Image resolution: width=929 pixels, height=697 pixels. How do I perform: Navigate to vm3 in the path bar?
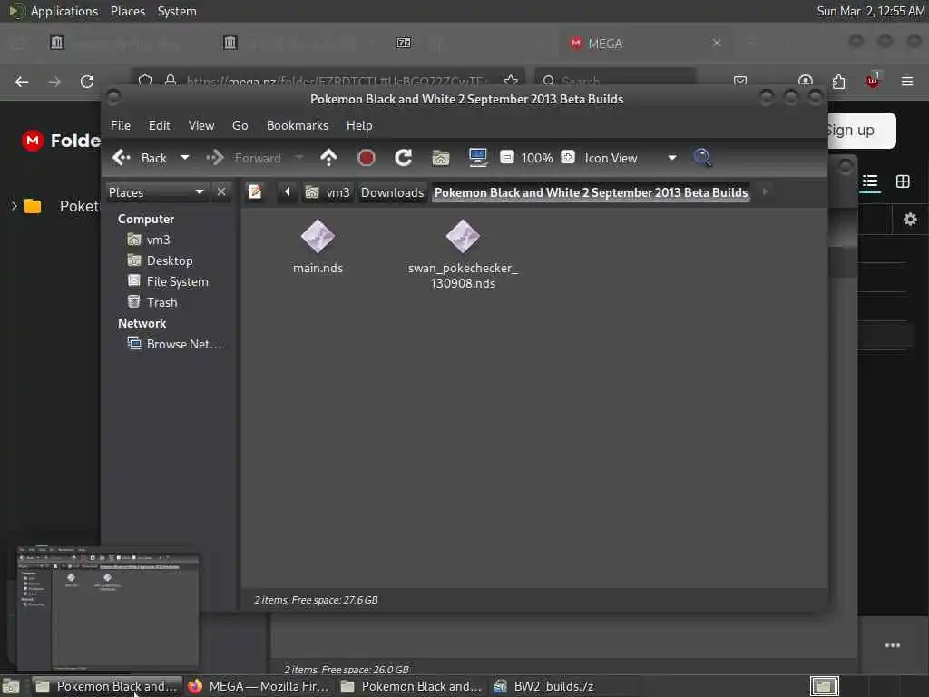[328, 192]
